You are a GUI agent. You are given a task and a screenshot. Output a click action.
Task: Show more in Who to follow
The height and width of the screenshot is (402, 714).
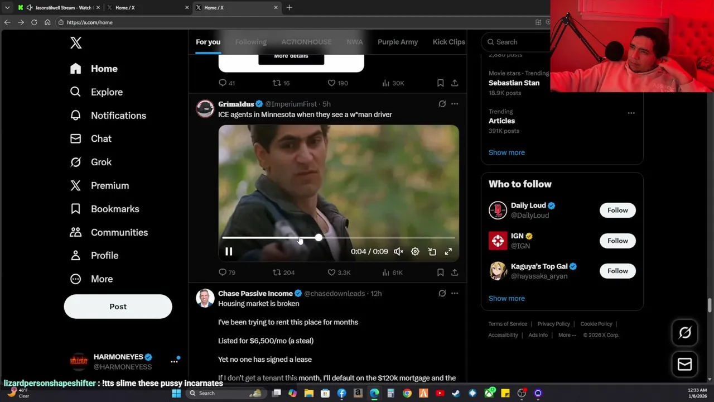pyautogui.click(x=506, y=298)
